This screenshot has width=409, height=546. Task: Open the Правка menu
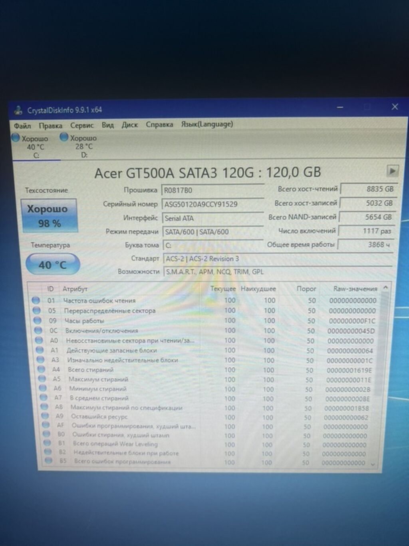coord(50,126)
